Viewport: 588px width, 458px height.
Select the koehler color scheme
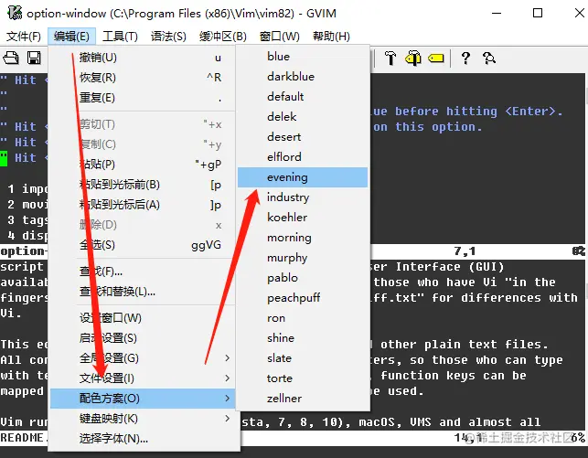pos(303,218)
